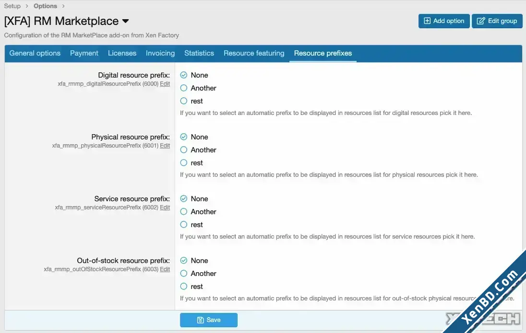Click the pencil icon in Edit group
The height and width of the screenshot is (333, 526).
tap(481, 21)
